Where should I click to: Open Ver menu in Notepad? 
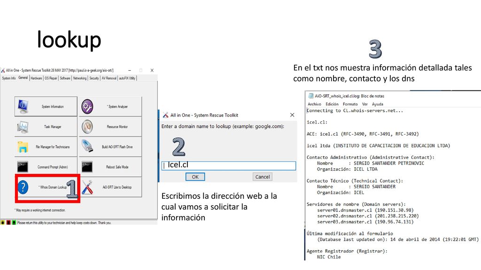tap(365, 104)
